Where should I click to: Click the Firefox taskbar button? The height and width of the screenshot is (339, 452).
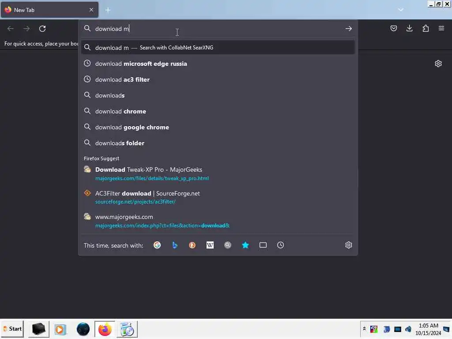(x=105, y=329)
